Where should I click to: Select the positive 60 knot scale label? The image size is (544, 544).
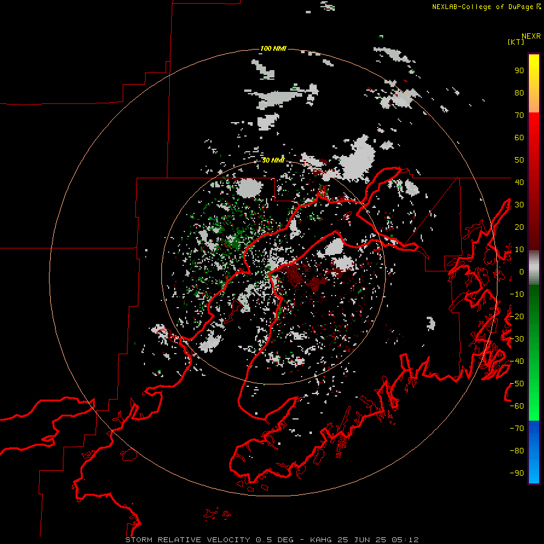[x=519, y=138]
